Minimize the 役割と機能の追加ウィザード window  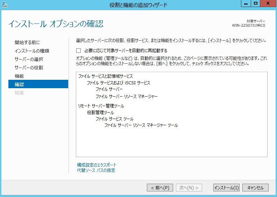pyautogui.click(x=246, y=4)
